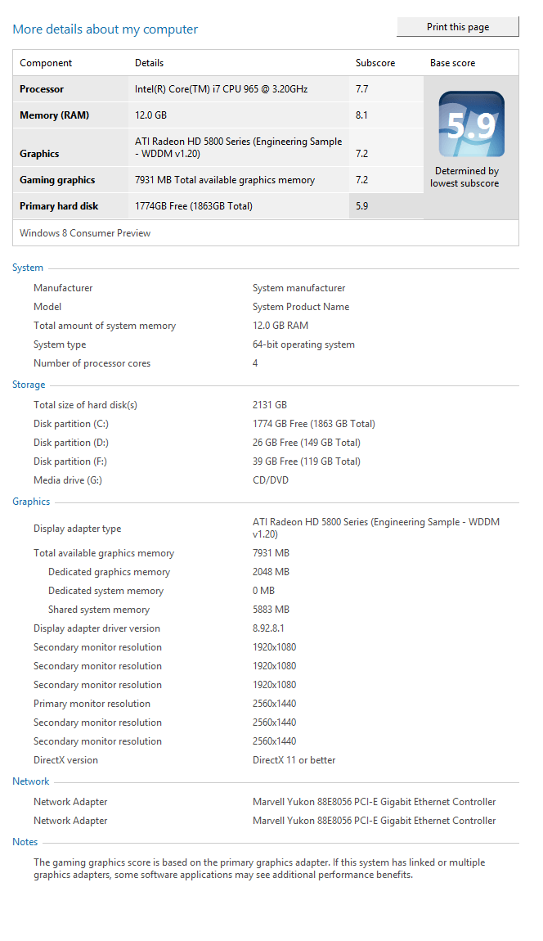Image resolution: width=543 pixels, height=941 pixels.
Task: Select the Gaming graphics row label
Action: 57,180
